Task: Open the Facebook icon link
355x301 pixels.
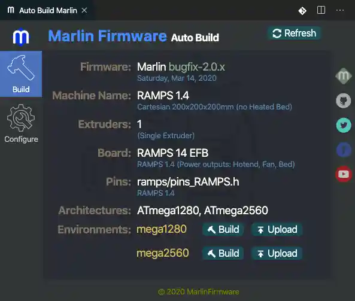Action: point(344,150)
